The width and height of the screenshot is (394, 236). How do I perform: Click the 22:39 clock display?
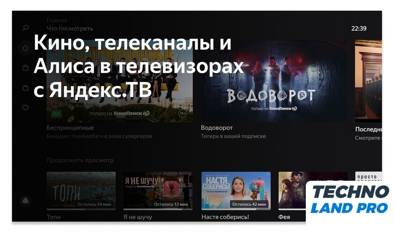tap(359, 29)
